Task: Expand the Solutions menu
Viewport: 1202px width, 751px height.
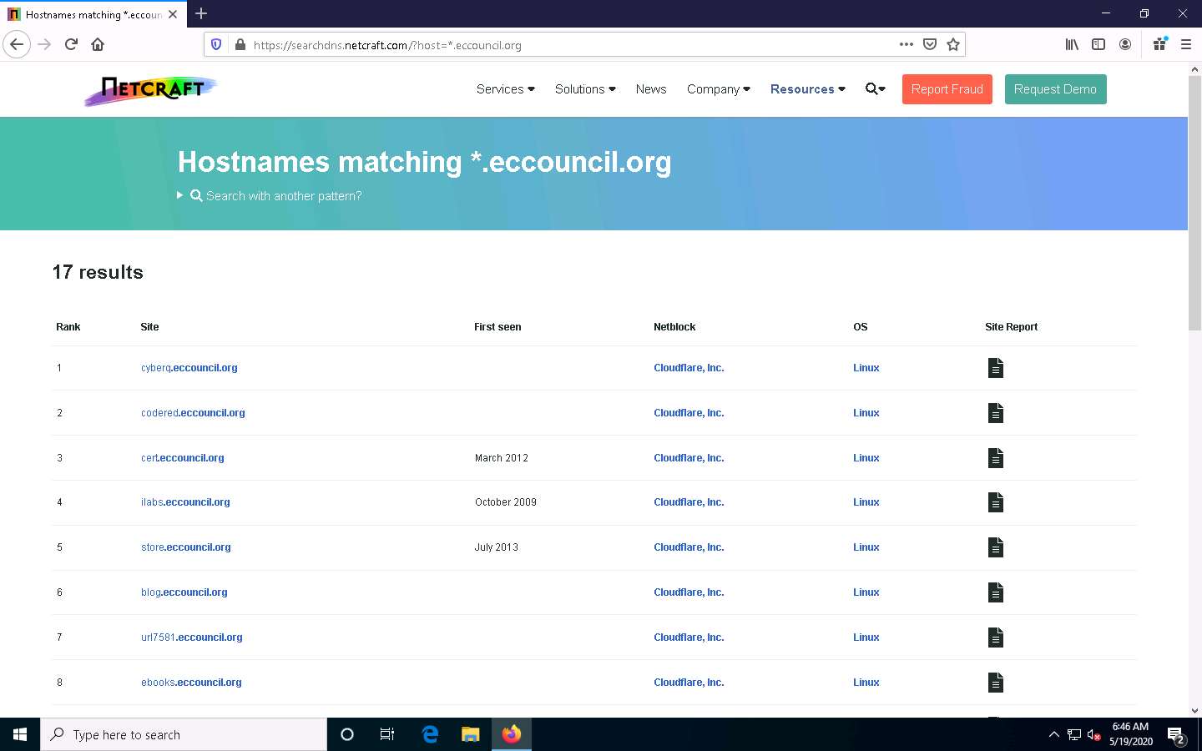Action: tap(585, 89)
